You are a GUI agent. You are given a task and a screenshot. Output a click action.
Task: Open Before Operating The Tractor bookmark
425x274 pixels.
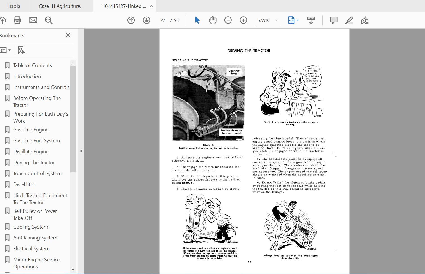point(37,102)
